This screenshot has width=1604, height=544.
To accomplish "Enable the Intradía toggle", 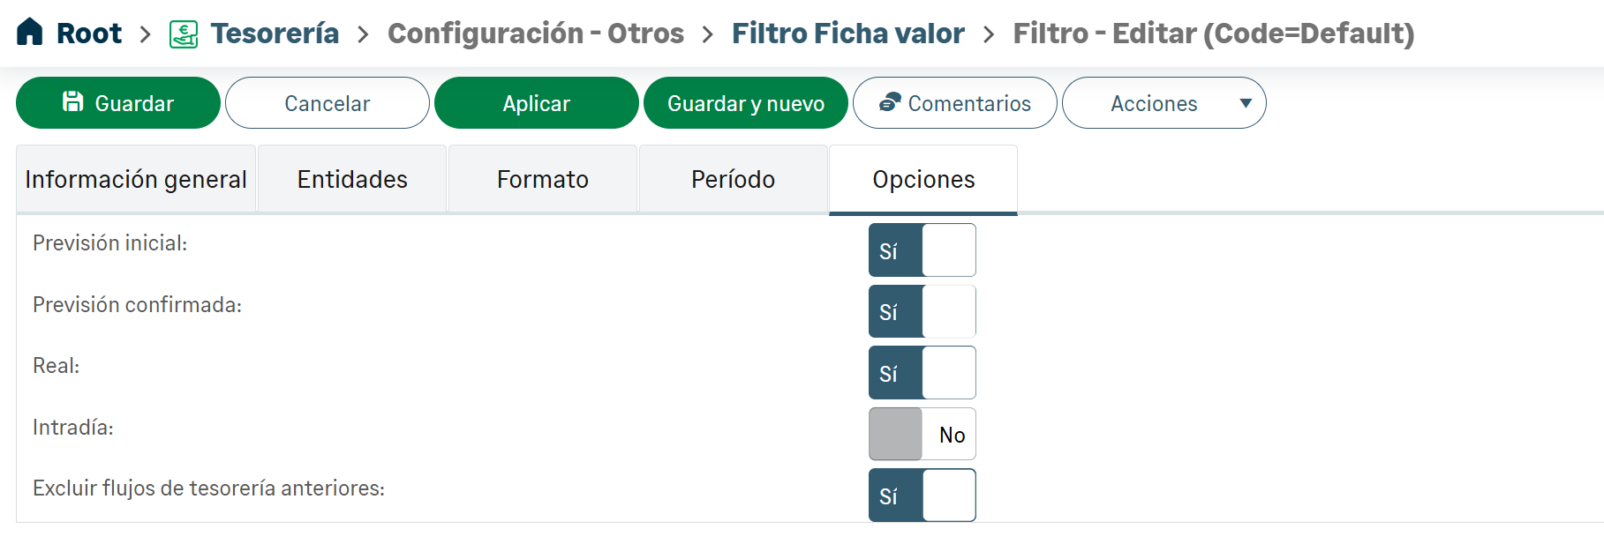I will (x=922, y=434).
